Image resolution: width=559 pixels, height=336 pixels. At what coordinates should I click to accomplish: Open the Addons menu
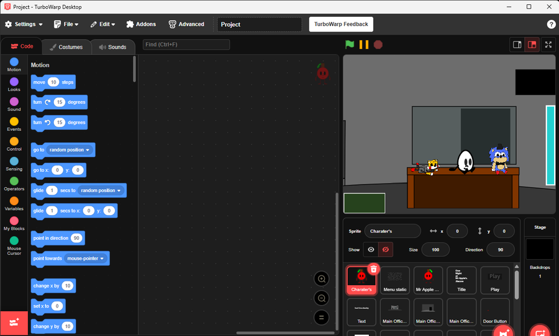(x=141, y=24)
